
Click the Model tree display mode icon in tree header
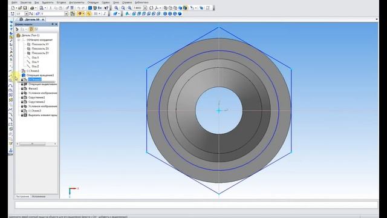[x=31, y=30]
